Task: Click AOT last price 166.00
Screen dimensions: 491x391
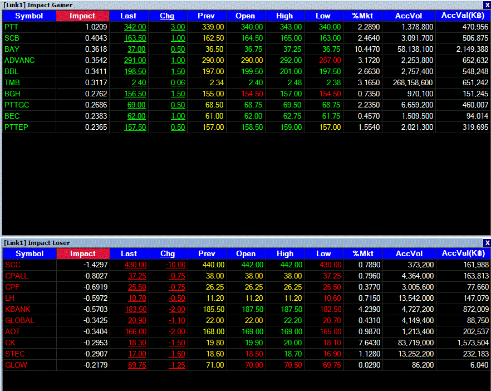Action: pos(136,332)
